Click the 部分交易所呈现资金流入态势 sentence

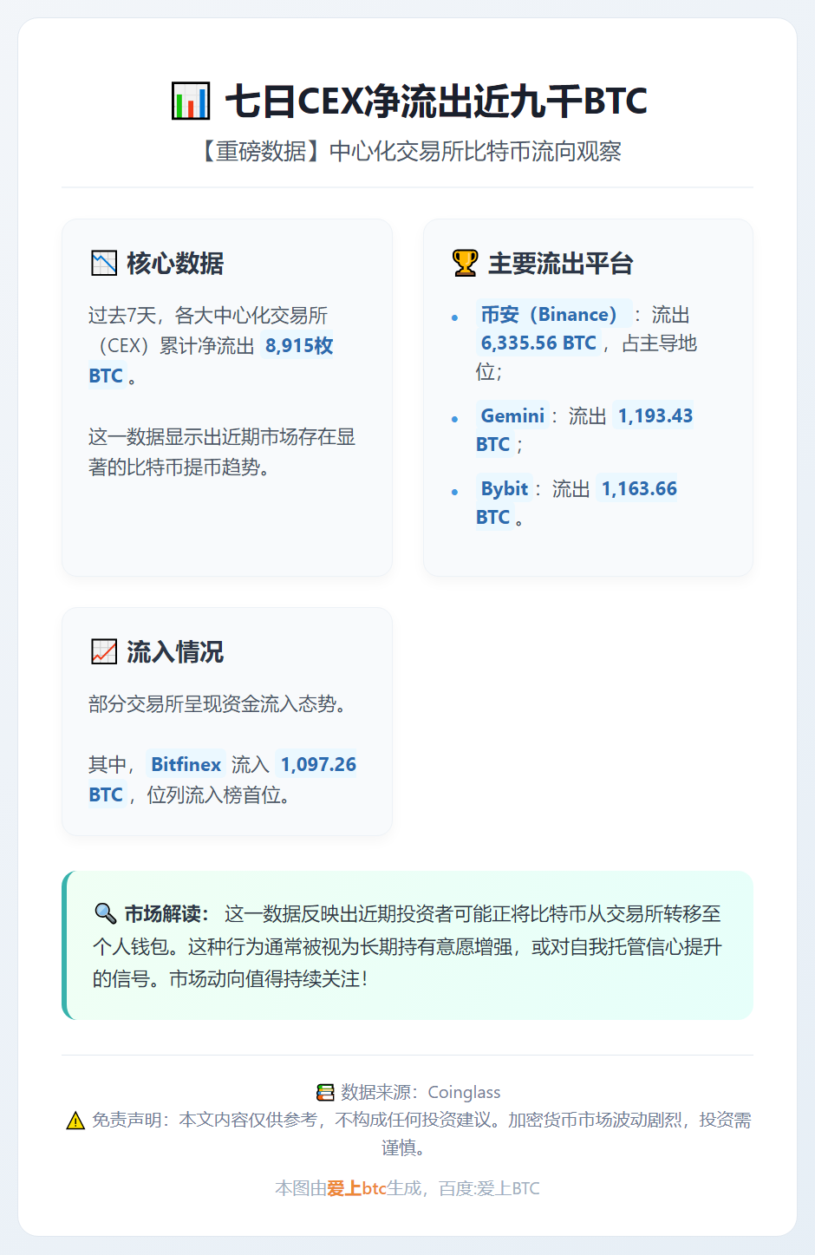tap(218, 703)
